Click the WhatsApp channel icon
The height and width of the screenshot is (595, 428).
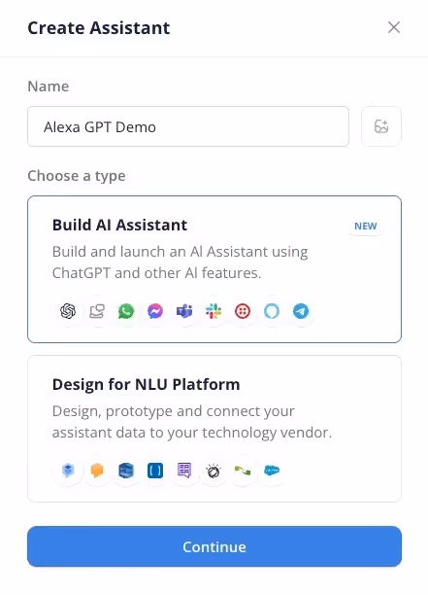pyautogui.click(x=126, y=311)
